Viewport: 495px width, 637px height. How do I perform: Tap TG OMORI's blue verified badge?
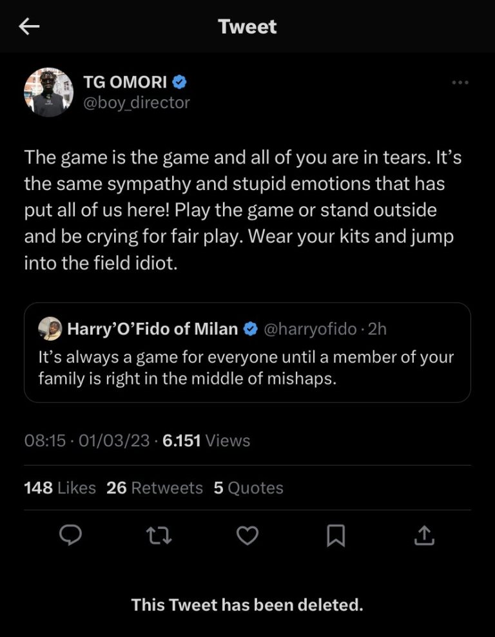click(180, 82)
